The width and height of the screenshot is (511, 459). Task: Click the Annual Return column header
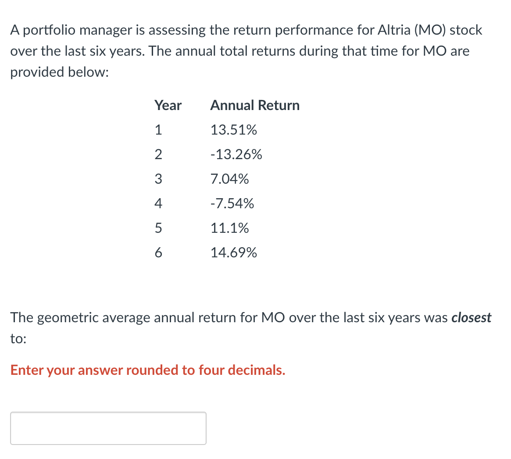point(254,105)
